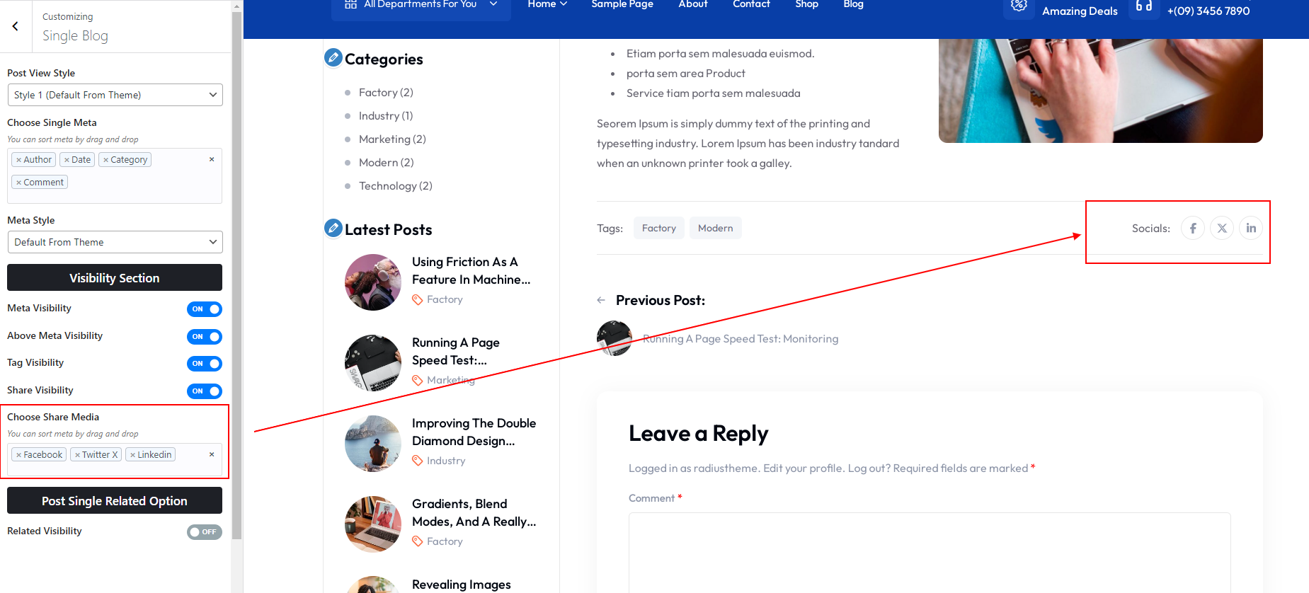Click the grid icon in All Departments
Viewport: 1309px width, 593px height.
pos(350,4)
